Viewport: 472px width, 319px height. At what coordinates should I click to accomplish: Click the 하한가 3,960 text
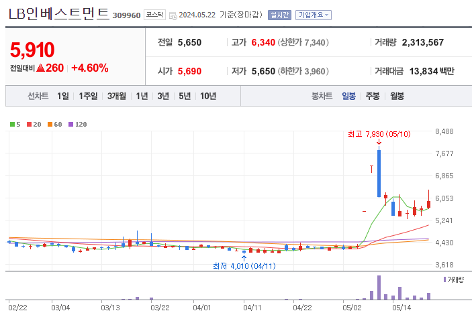click(x=303, y=71)
